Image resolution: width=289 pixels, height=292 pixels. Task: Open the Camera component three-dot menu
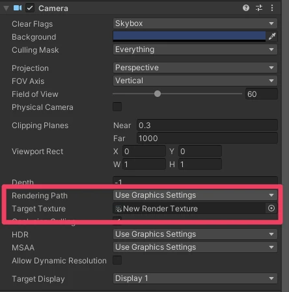tap(272, 8)
